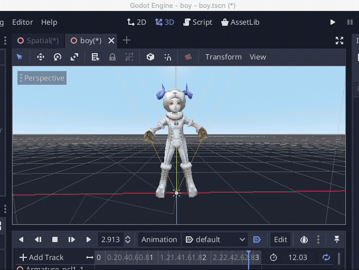Open the default animation dropdown
This screenshot has width=359, height=270.
tap(215, 239)
